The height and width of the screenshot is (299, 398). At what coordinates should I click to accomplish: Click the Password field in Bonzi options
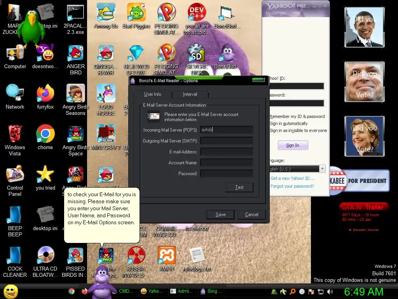[227, 174]
